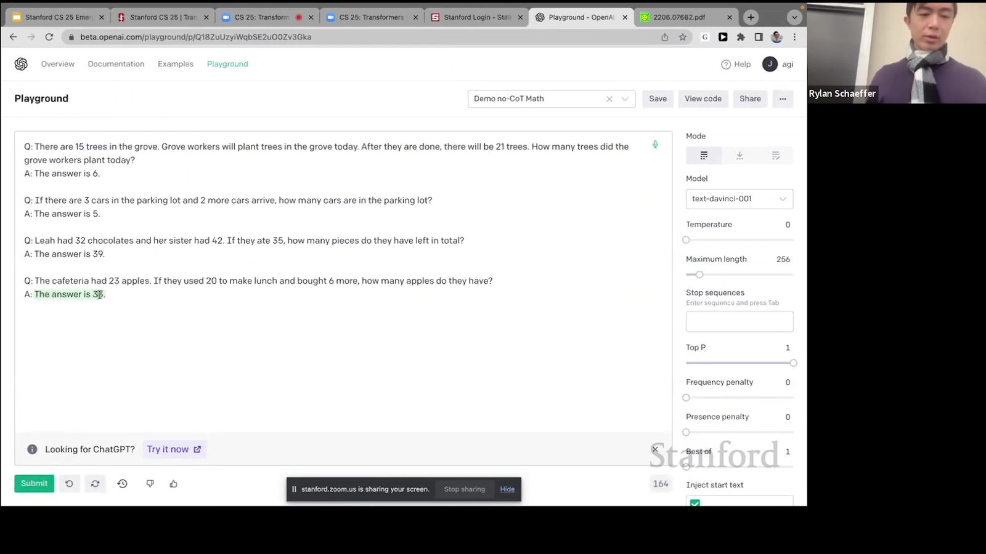
Task: Click the Try it now link
Action: point(174,449)
